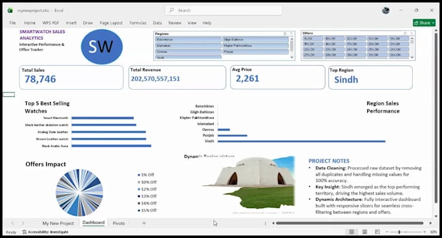Click the sheet tab options dots

coord(265,223)
